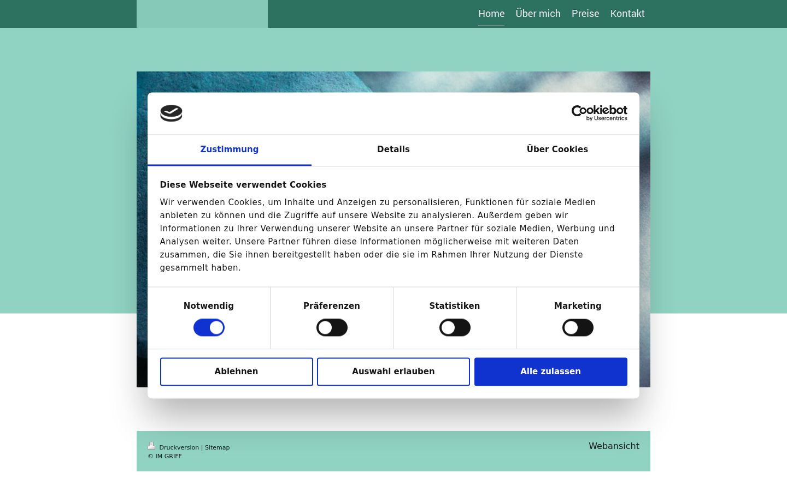This screenshot has width=787, height=491.
Task: Open the Preise menu item
Action: 585,14
